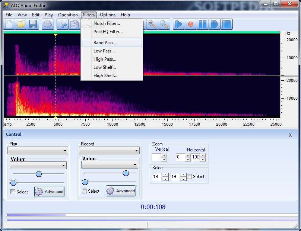This screenshot has height=231, width=301.
Task: Start recording with the red Record button
Action: [x=191, y=24]
